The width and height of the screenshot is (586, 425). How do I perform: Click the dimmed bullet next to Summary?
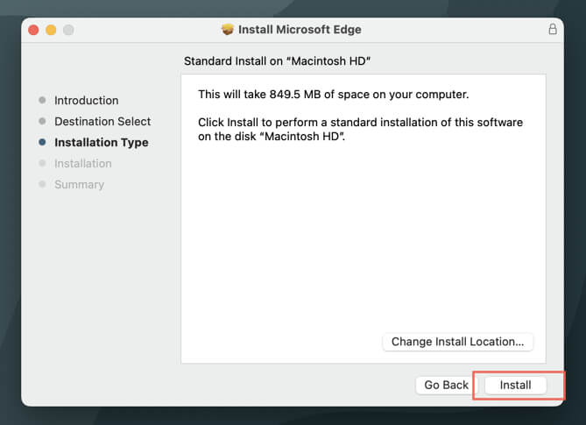coord(42,185)
